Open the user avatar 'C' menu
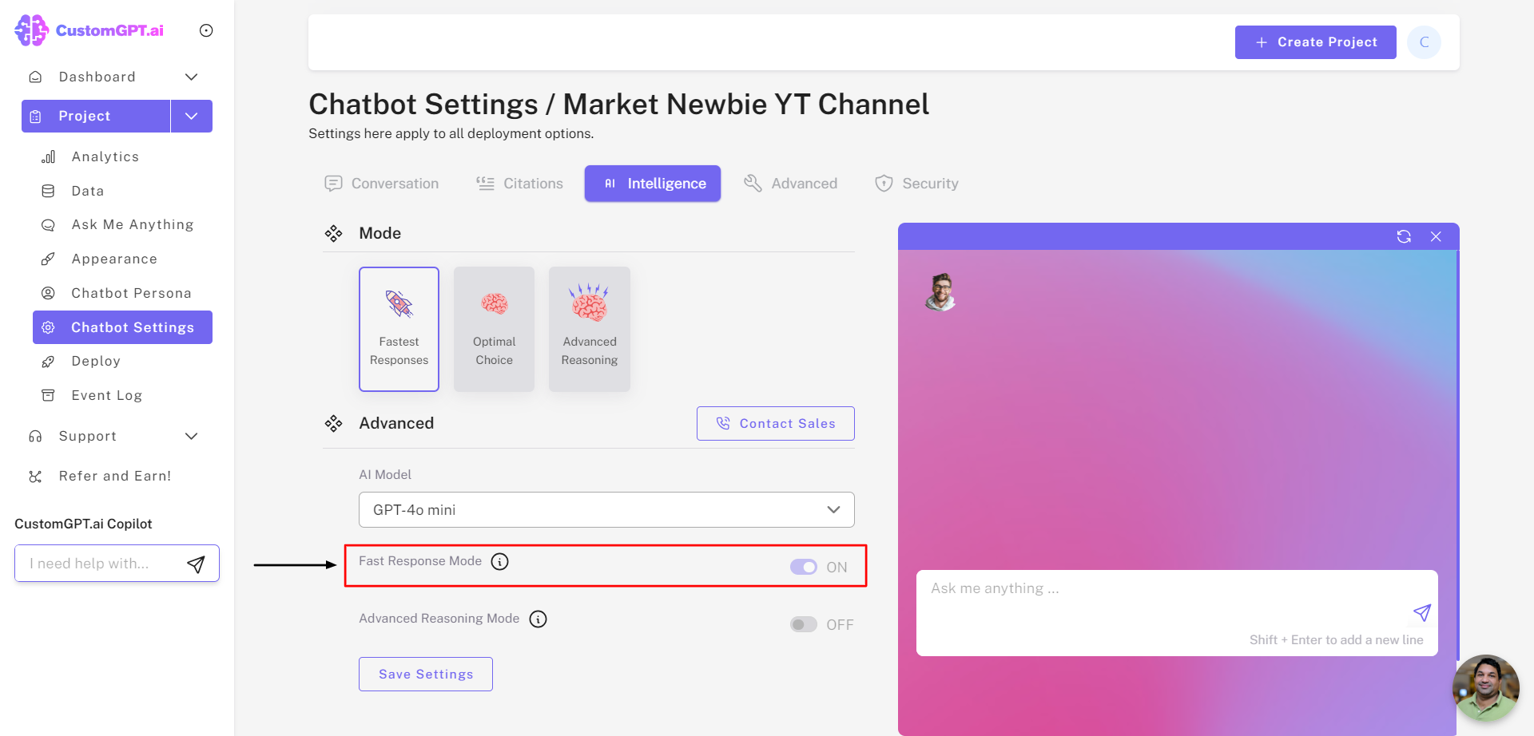Viewport: 1534px width, 736px height. (x=1424, y=42)
